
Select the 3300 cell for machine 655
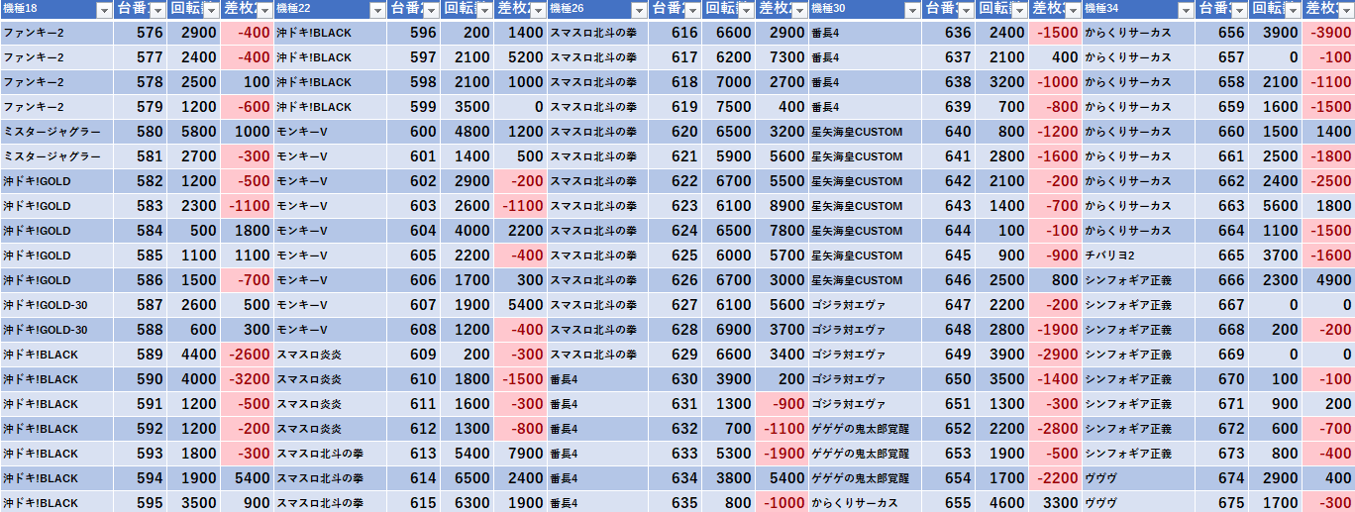click(1054, 503)
